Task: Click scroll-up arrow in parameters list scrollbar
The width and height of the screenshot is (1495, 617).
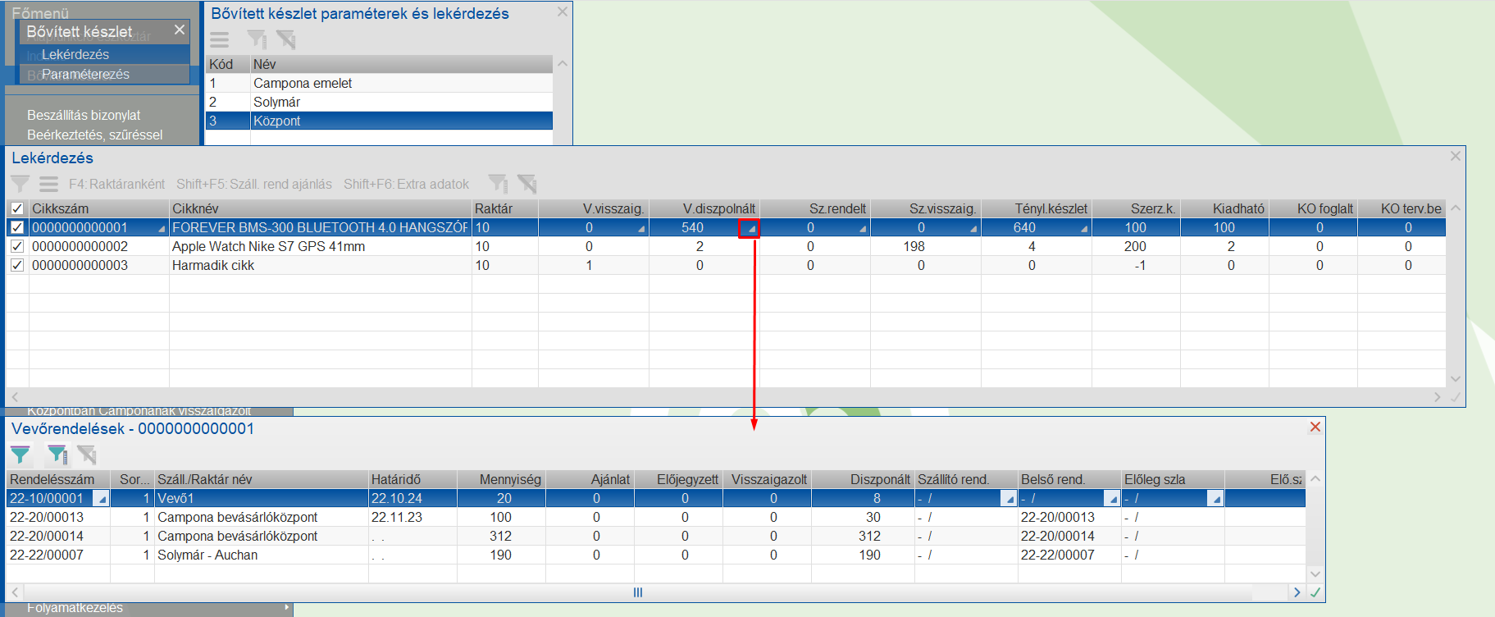Action: click(562, 63)
